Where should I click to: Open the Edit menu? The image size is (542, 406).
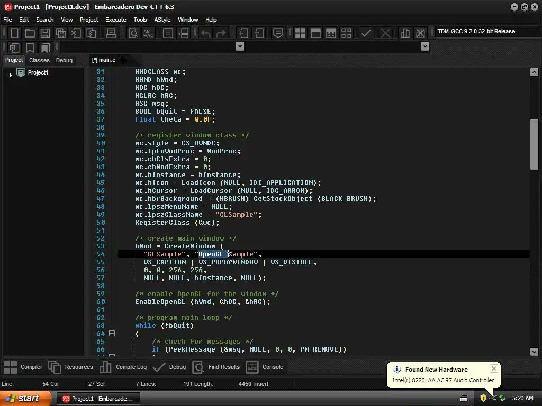tap(24, 20)
